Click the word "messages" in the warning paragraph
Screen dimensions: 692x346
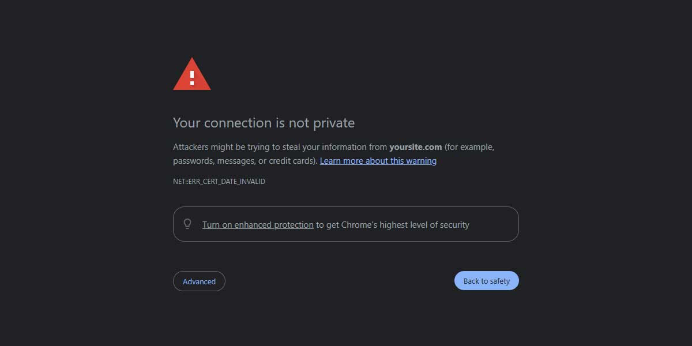tap(239, 161)
